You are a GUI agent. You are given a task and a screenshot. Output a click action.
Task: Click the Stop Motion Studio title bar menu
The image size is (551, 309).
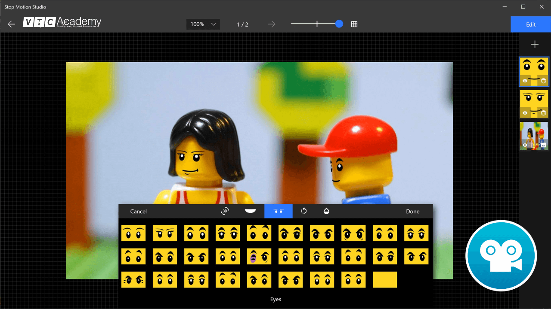25,7
